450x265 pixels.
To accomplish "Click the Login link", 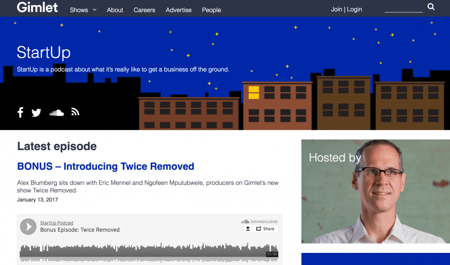I will [354, 9].
